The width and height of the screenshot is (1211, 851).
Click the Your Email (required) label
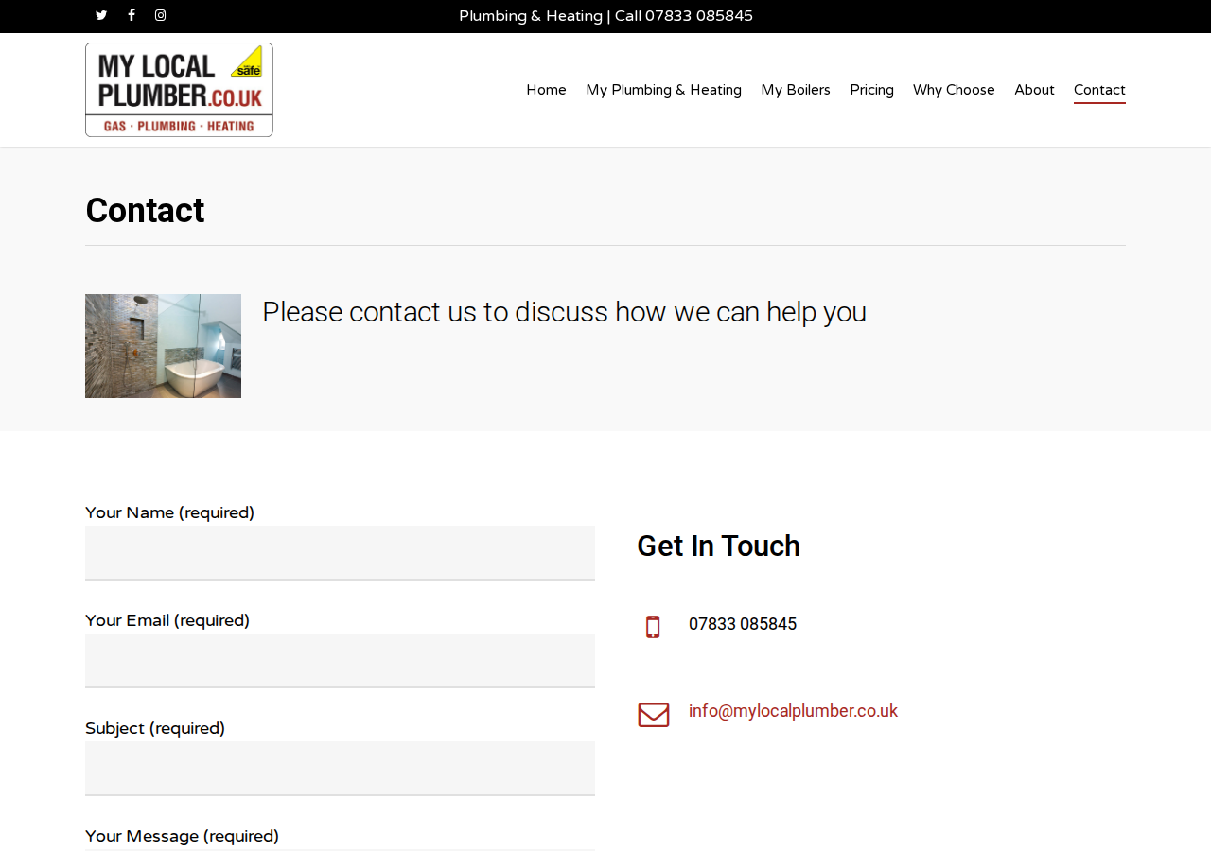[x=167, y=620]
